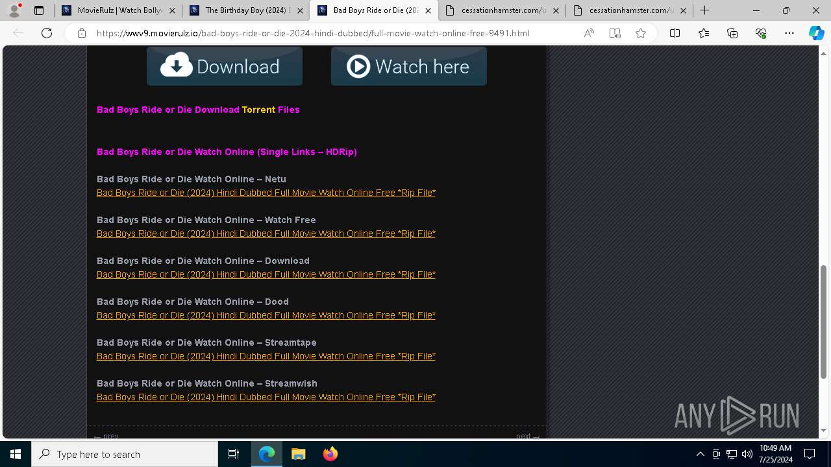Open Task View on the taskbar
831x467 pixels.
point(234,454)
